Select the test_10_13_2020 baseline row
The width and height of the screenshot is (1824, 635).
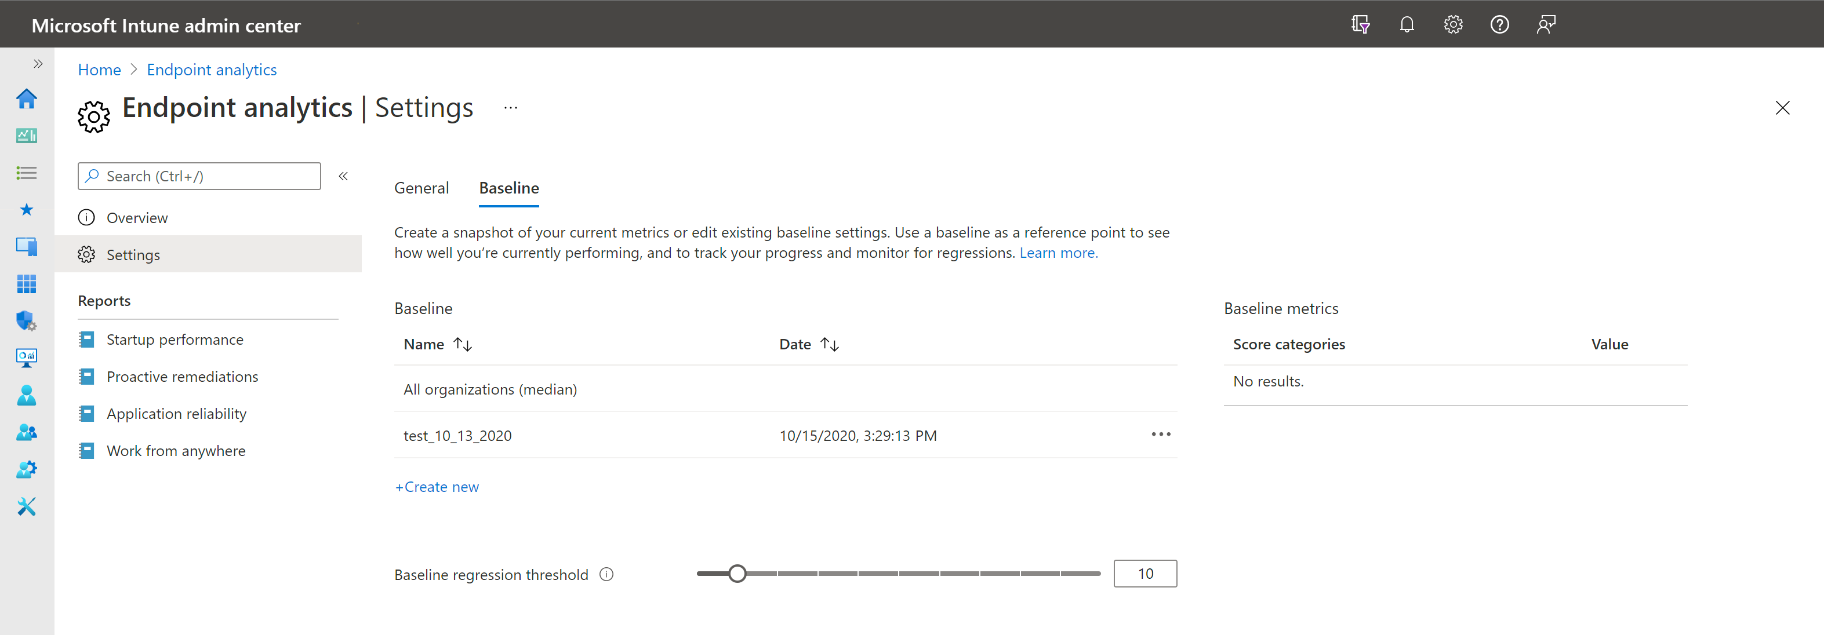(x=785, y=436)
